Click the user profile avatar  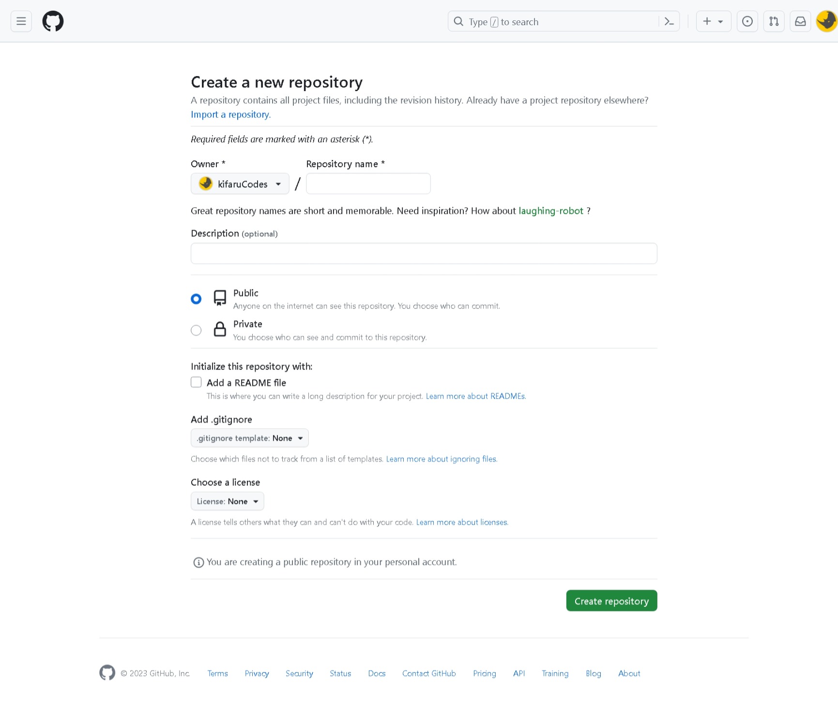(826, 21)
